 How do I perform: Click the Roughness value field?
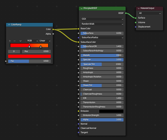[x=102, y=68]
